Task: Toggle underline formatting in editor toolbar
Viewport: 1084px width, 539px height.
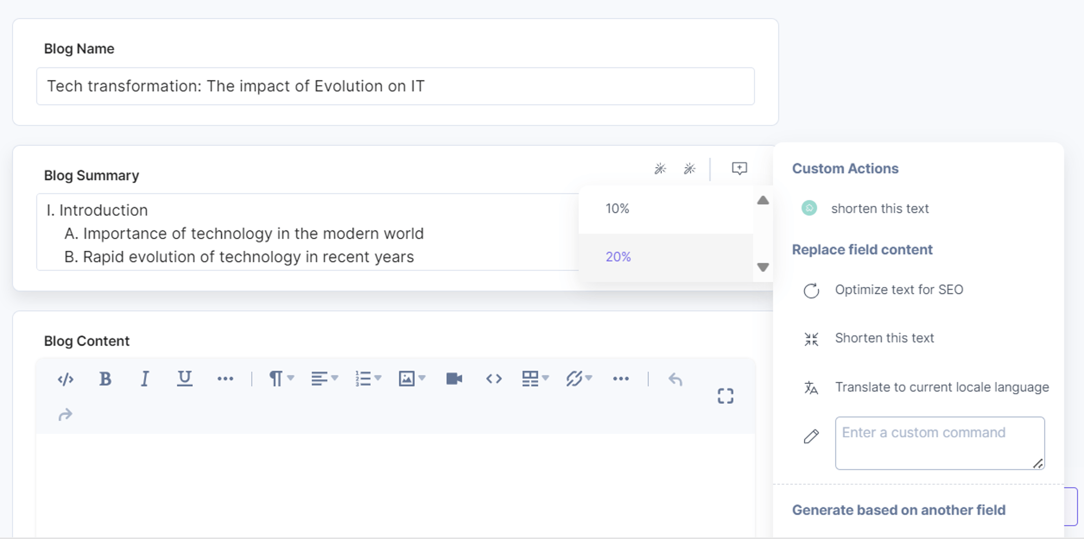Action: (x=184, y=379)
